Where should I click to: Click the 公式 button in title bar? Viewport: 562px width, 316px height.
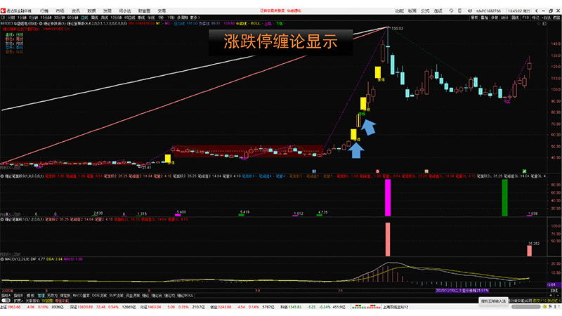tap(425, 11)
